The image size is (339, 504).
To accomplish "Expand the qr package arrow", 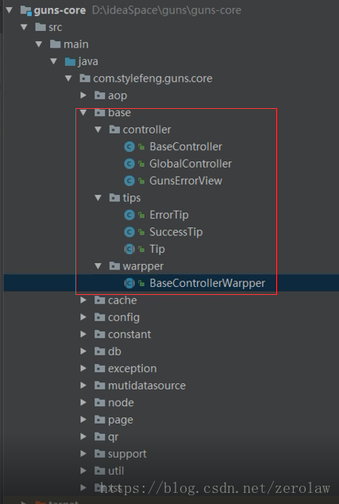I will pos(83,436).
